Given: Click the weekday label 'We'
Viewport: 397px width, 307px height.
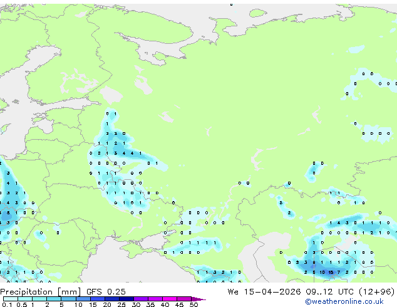Looking at the screenshot, I should pyautogui.click(x=233, y=292).
